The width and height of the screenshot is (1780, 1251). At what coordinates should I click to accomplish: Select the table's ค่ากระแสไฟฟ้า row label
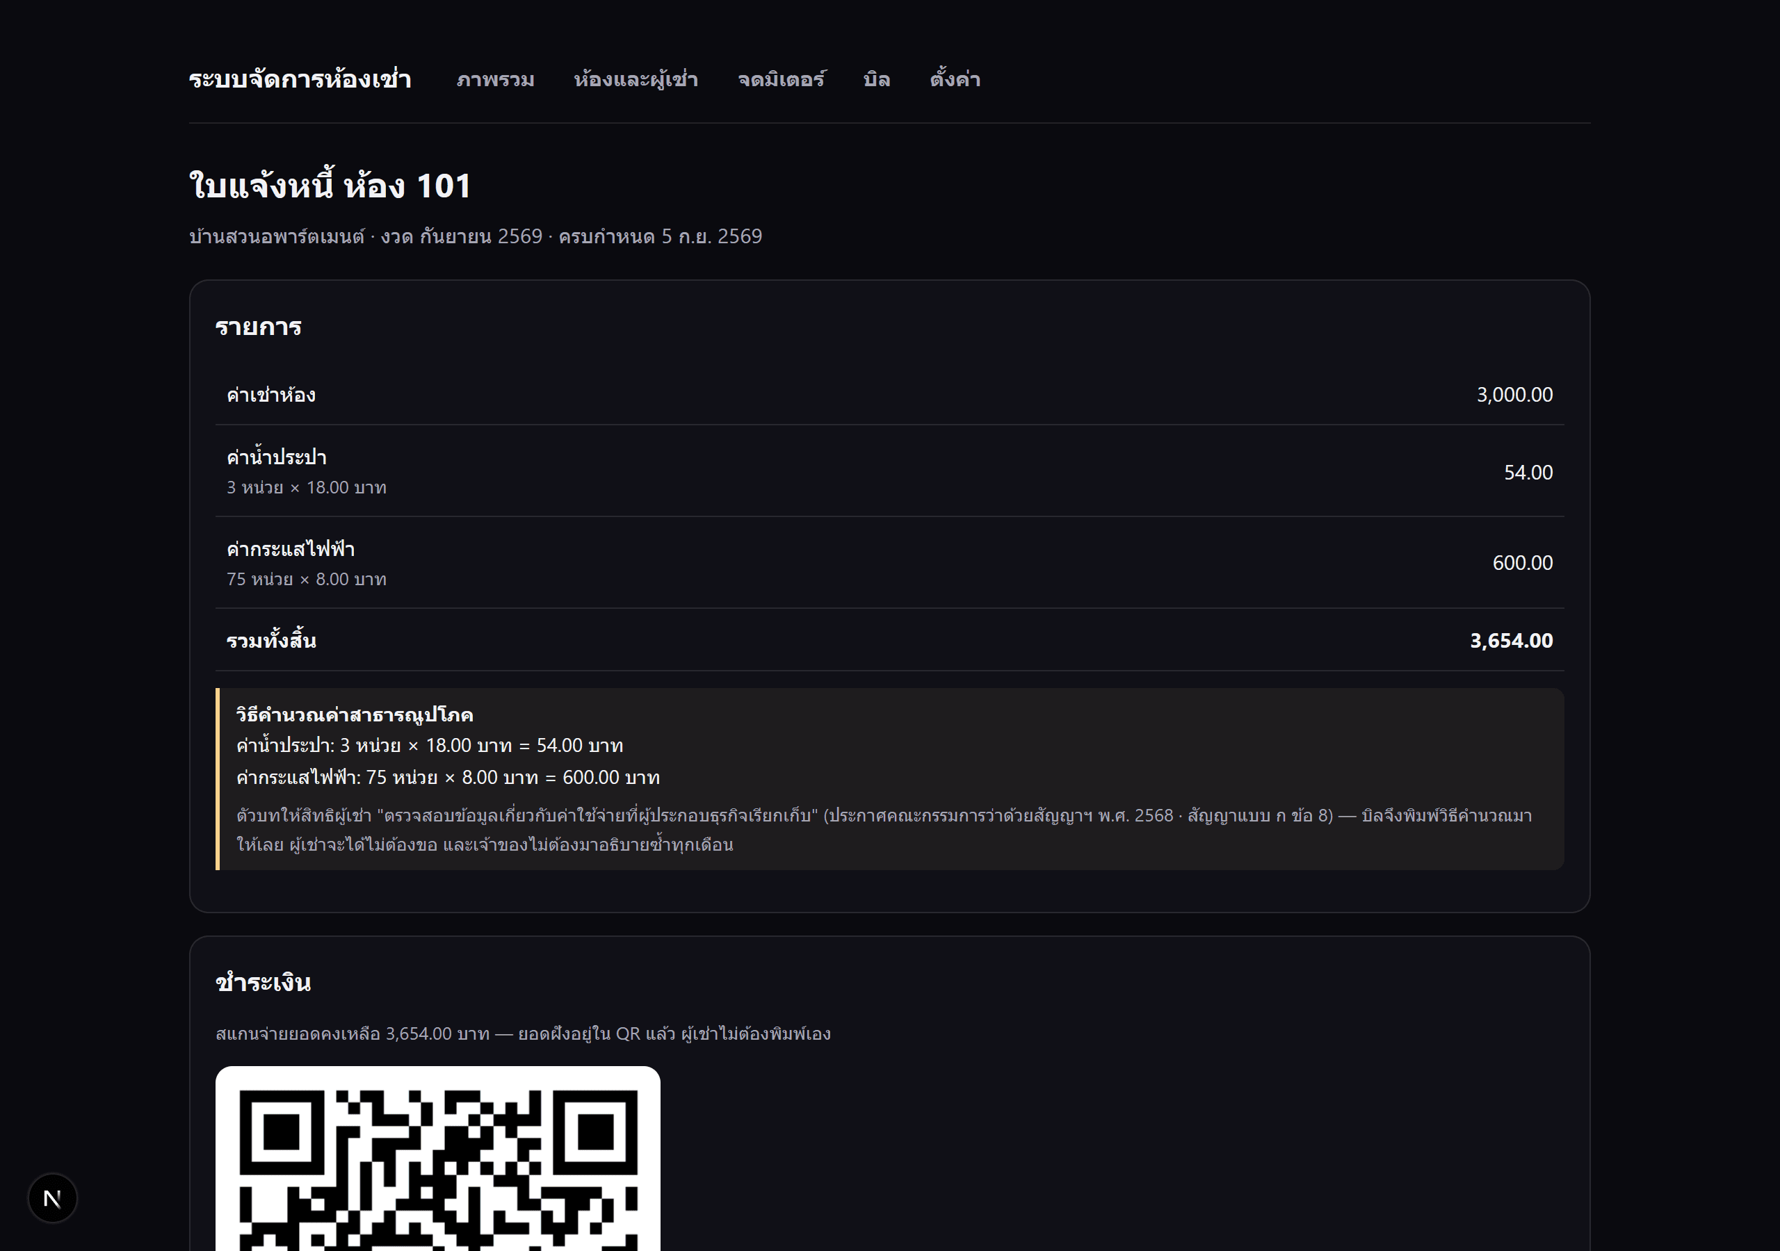pyautogui.click(x=290, y=549)
